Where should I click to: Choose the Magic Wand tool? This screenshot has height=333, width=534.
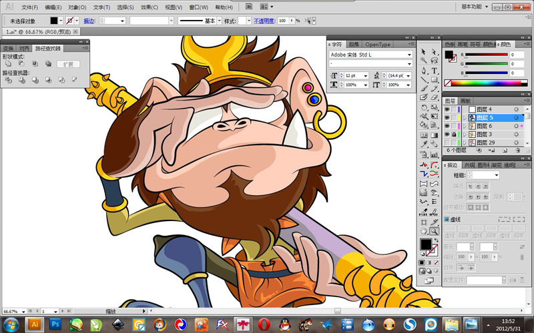pyautogui.click(x=424, y=61)
